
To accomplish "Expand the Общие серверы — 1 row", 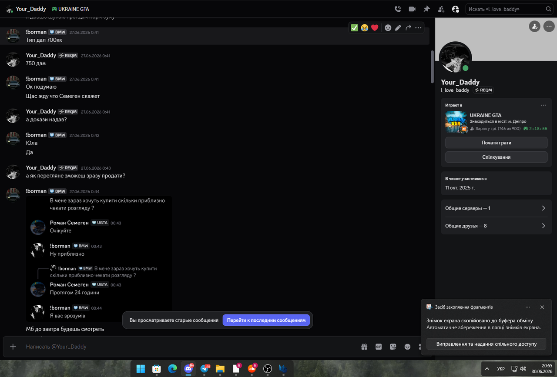I will tap(496, 208).
